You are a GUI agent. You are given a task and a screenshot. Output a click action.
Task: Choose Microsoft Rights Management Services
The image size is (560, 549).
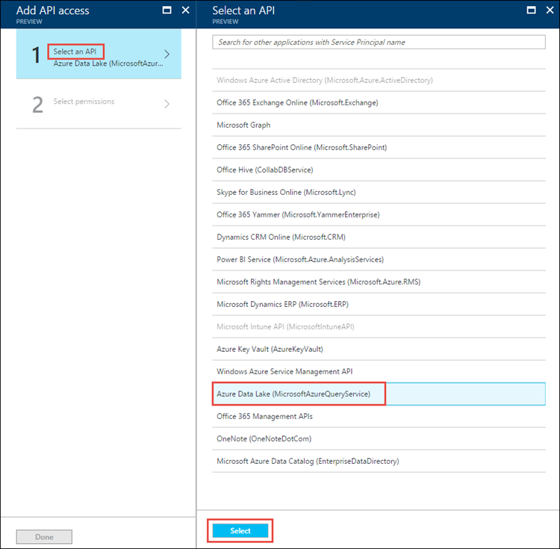379,282
